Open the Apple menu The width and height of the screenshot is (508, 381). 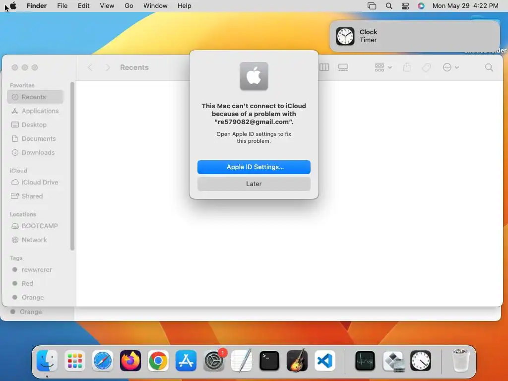click(x=13, y=6)
